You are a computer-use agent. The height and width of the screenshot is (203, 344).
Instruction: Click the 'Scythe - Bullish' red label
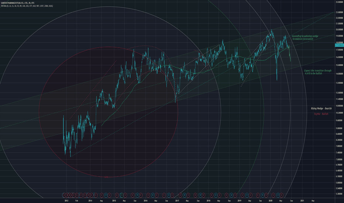pyautogui.click(x=321, y=114)
